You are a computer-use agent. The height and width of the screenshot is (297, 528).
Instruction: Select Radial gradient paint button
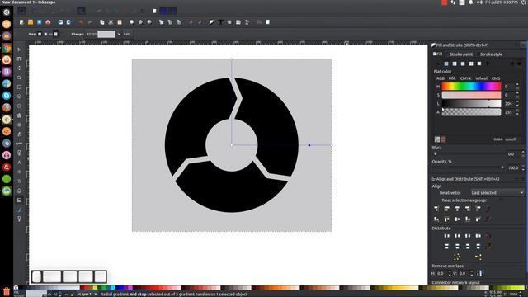[463, 64]
